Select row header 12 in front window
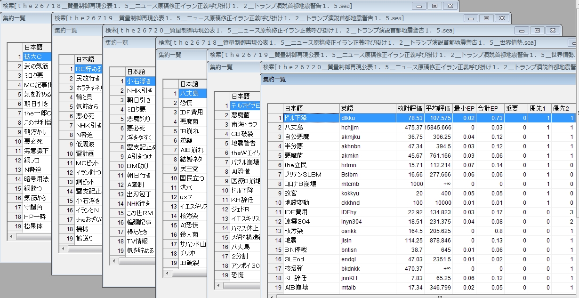 [x=275, y=221]
